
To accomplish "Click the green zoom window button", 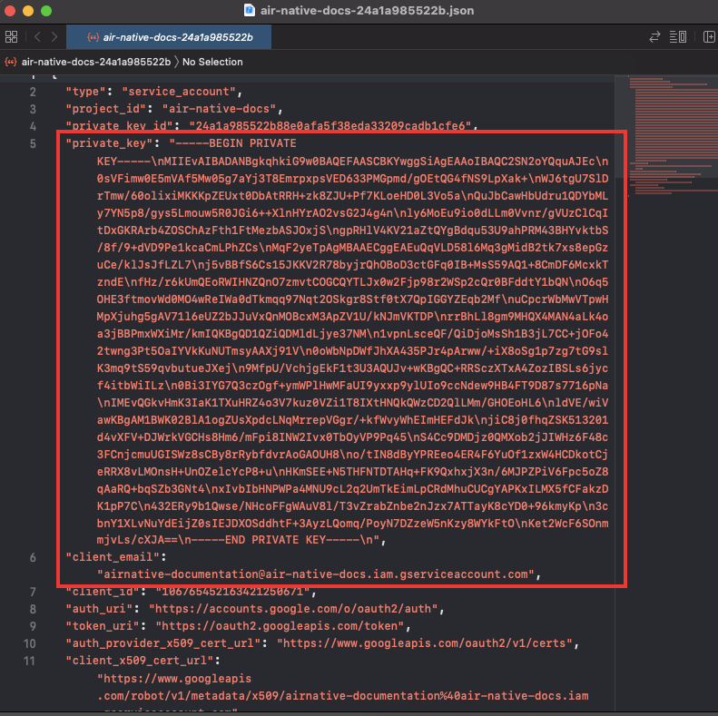I will click(x=46, y=11).
